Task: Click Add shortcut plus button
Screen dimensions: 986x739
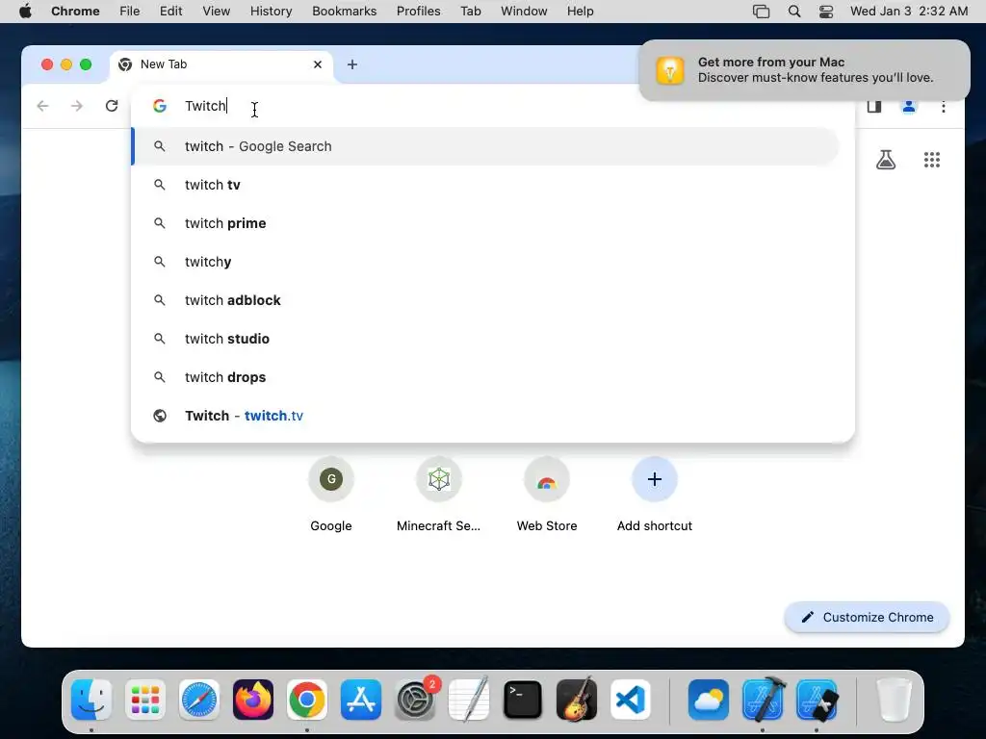Action: 655,479
